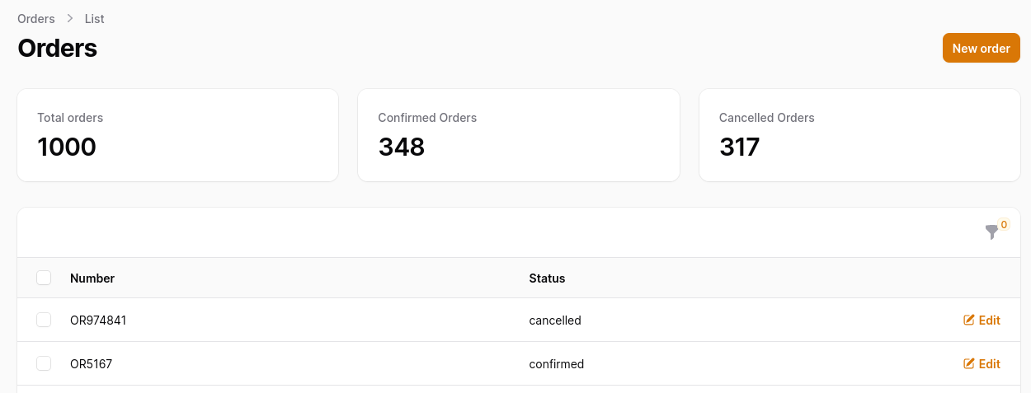Check the box for order OR5167

point(44,363)
